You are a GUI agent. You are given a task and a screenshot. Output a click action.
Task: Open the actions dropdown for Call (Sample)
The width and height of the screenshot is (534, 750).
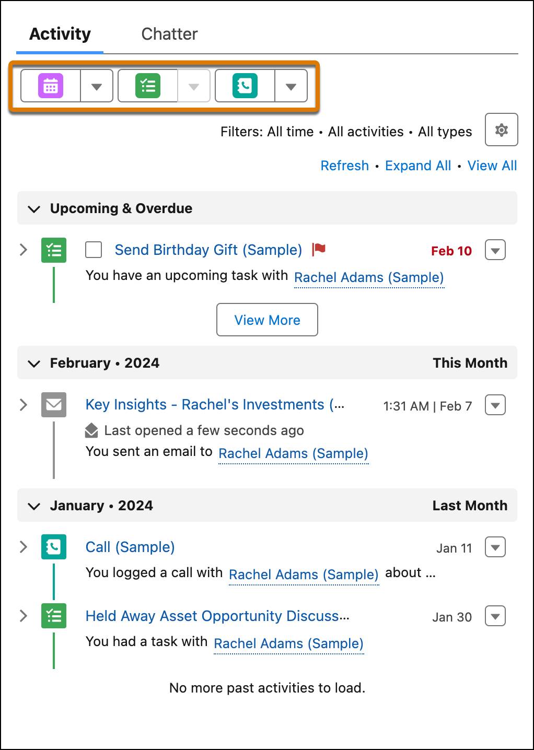click(494, 547)
